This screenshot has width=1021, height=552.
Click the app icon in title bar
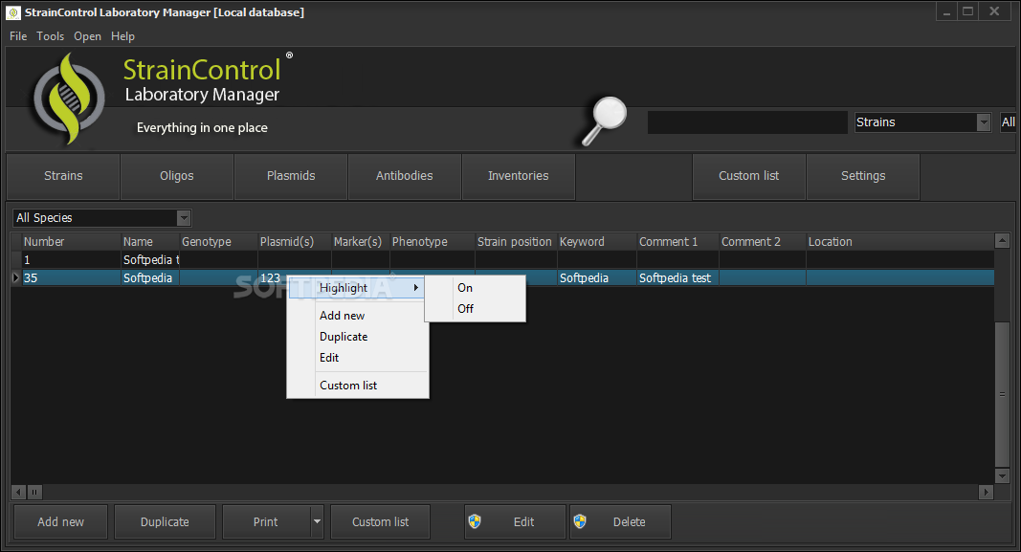point(13,12)
